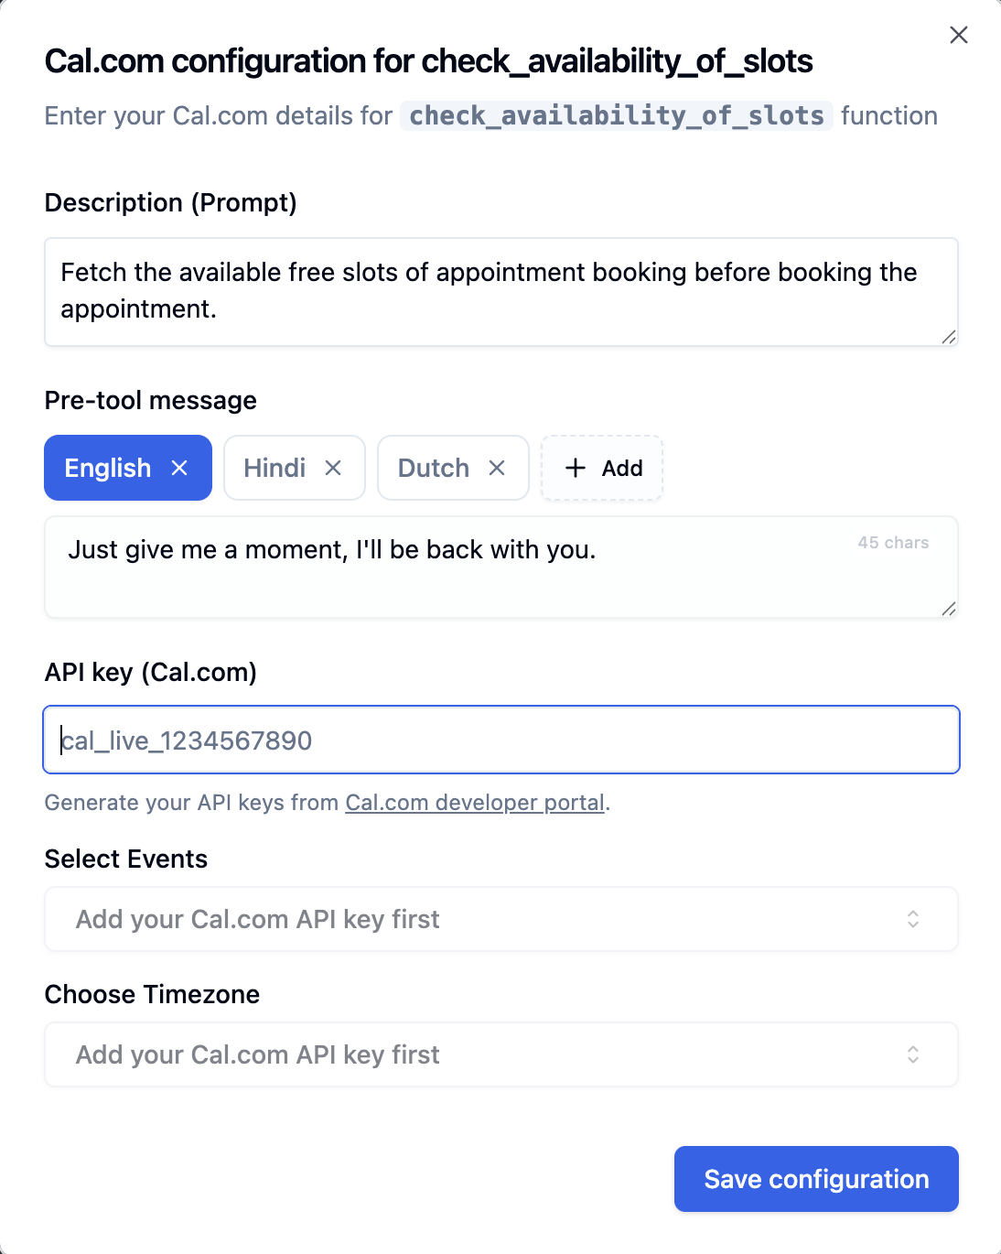Click the chevron on the Choose Timezone field
This screenshot has width=1001, height=1254.
tap(913, 1054)
